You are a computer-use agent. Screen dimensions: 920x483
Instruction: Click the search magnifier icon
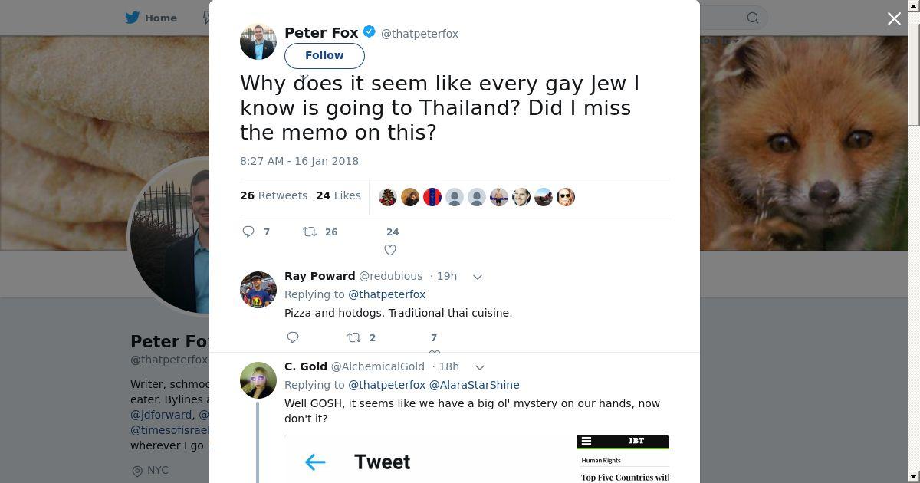753,18
